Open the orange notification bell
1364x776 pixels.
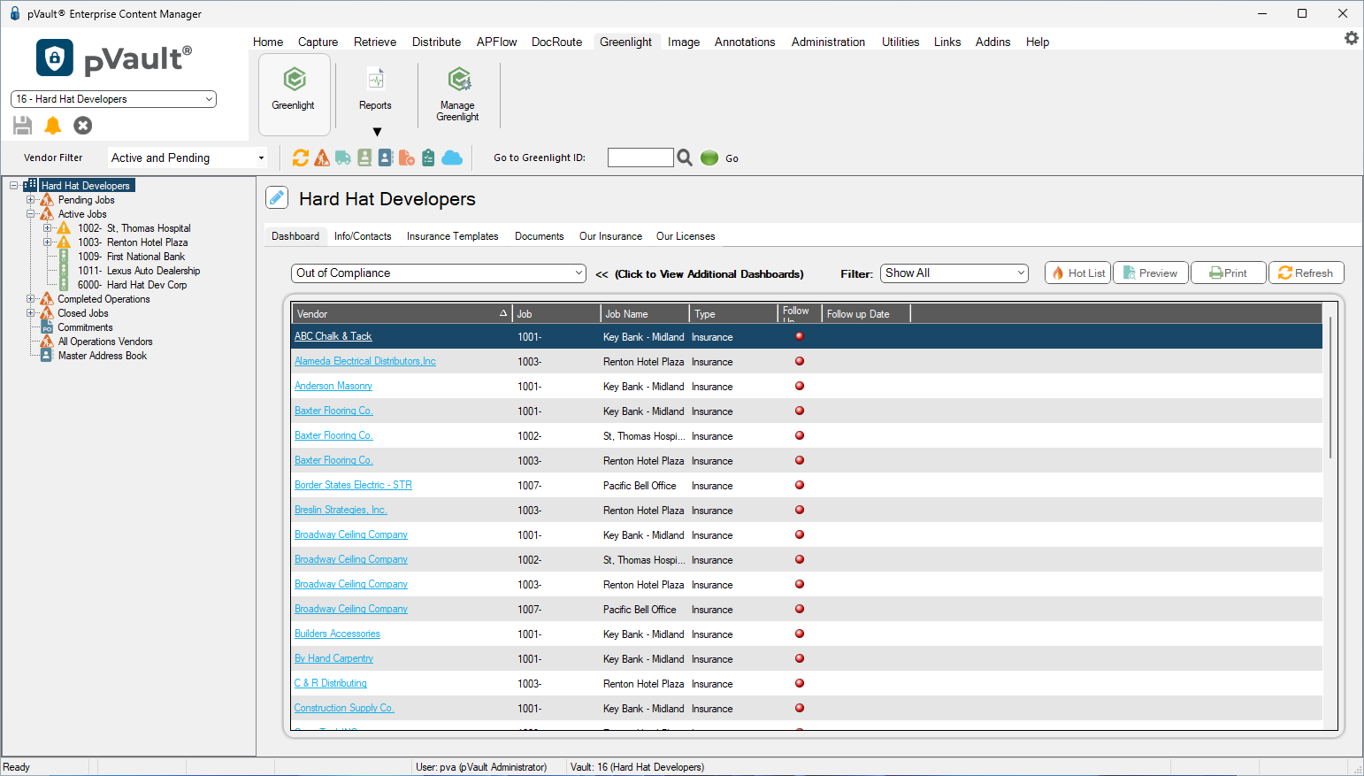tap(53, 126)
